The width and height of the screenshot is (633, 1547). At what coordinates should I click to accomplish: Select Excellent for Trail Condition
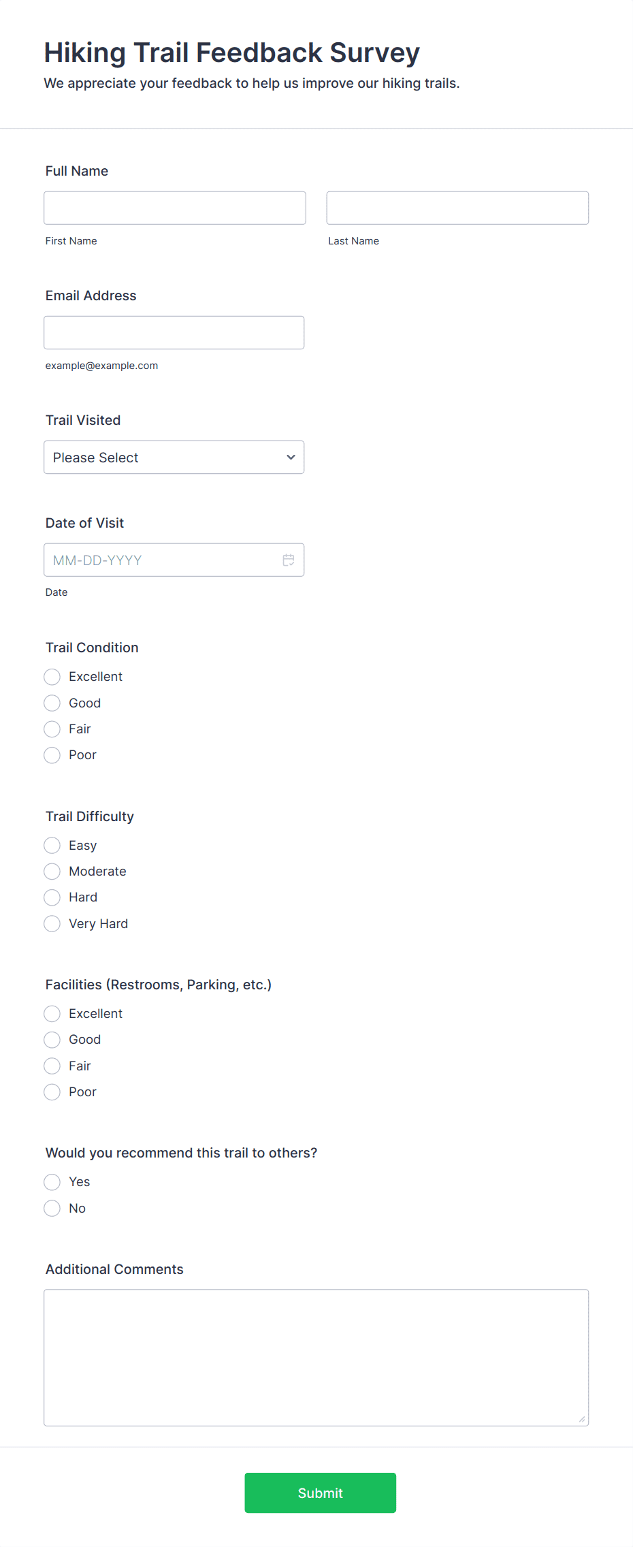52,677
